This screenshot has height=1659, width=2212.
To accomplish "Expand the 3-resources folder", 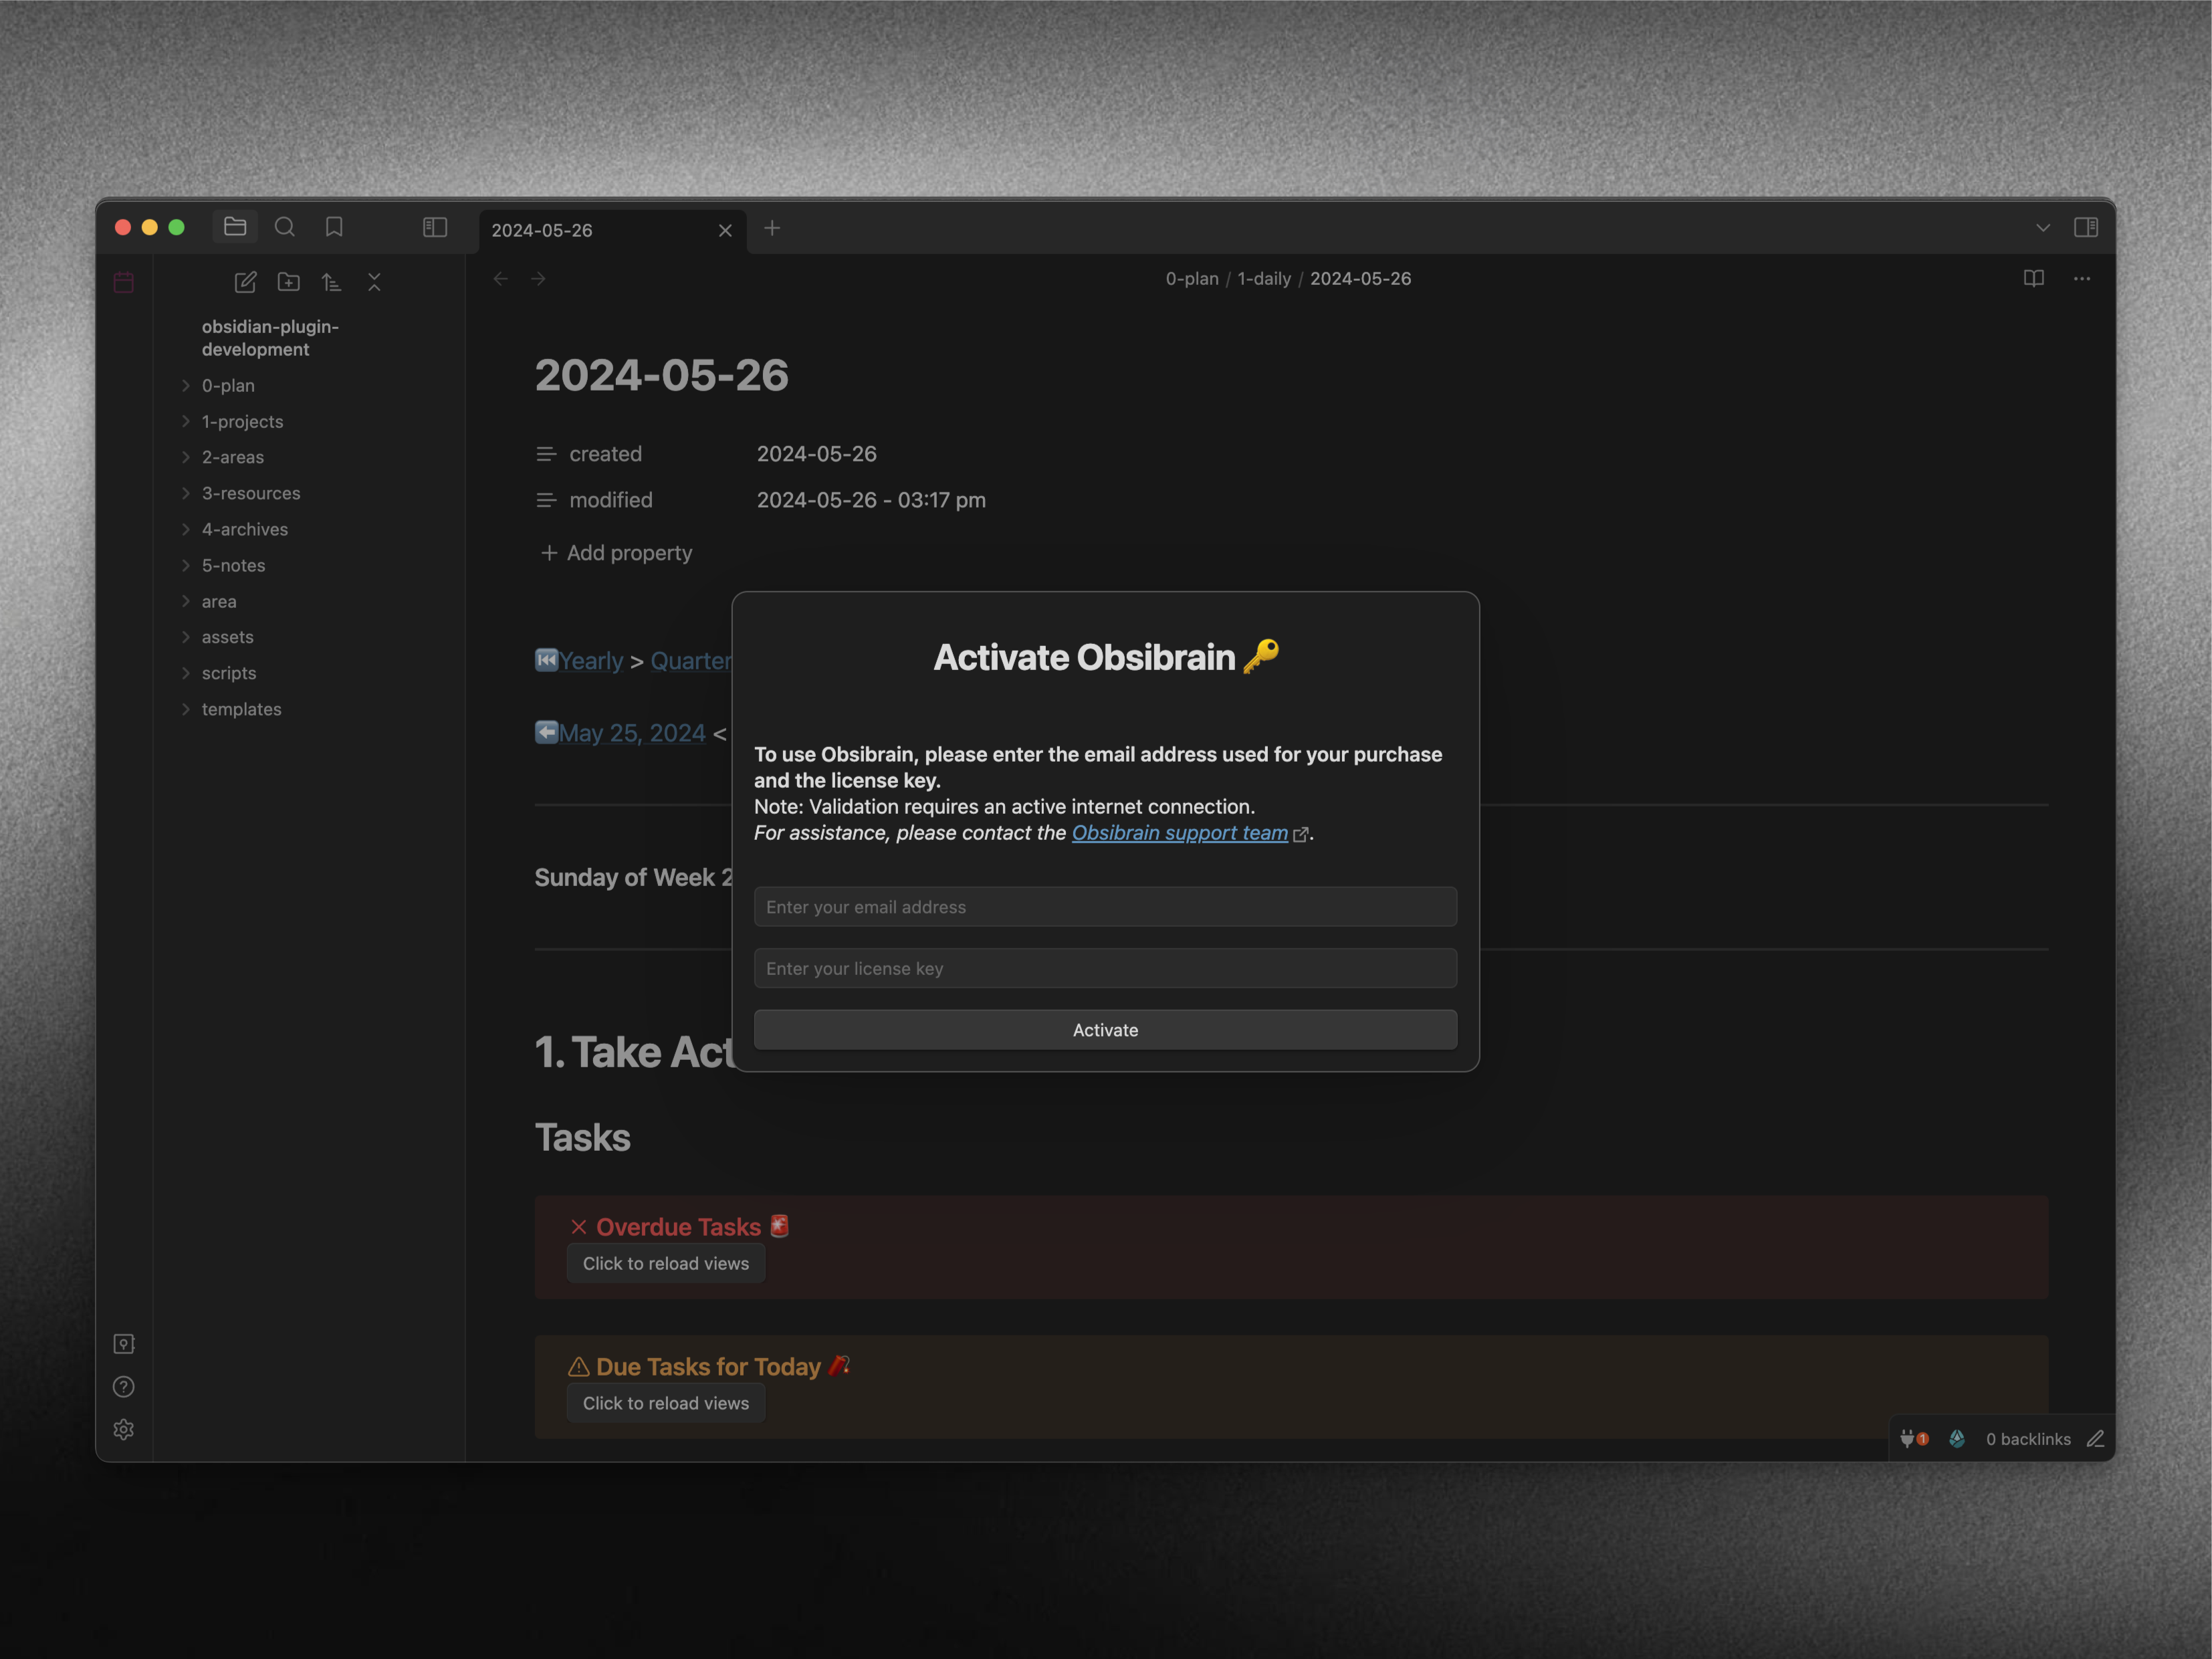I will point(250,493).
